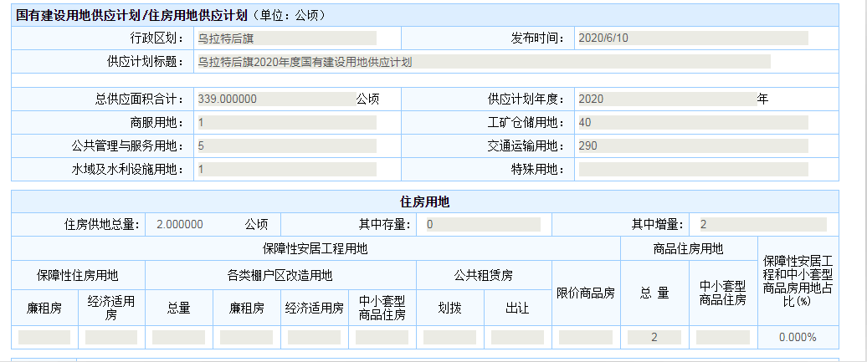Viewport: 867px width, 362px height.
Task: Click the 商品住房用地 总量 field showing 2
Action: 654,338
